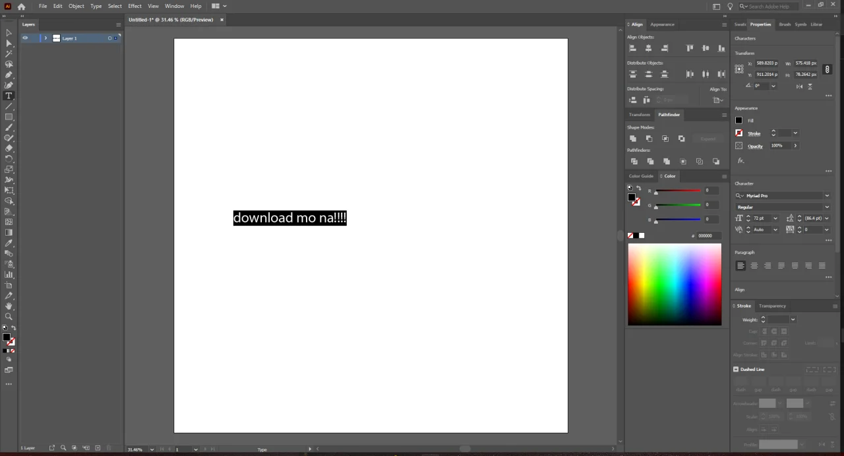The height and width of the screenshot is (456, 844).
Task: Open the workspace arrangement dropdown in top bar
Action: point(219,6)
